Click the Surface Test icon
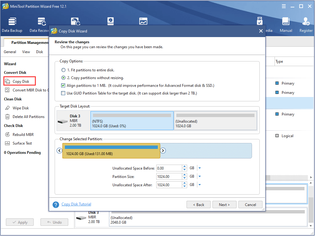Screen dimensions: 315x236 pos(7,143)
